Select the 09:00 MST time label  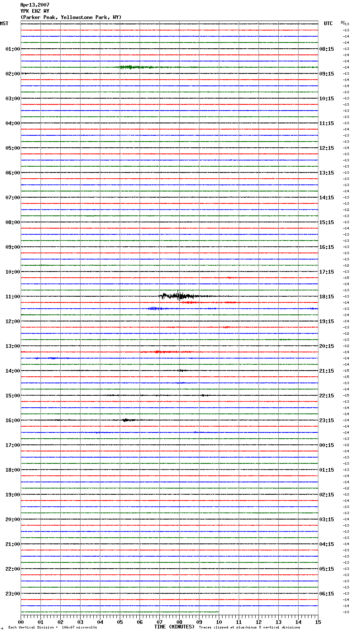(13, 247)
